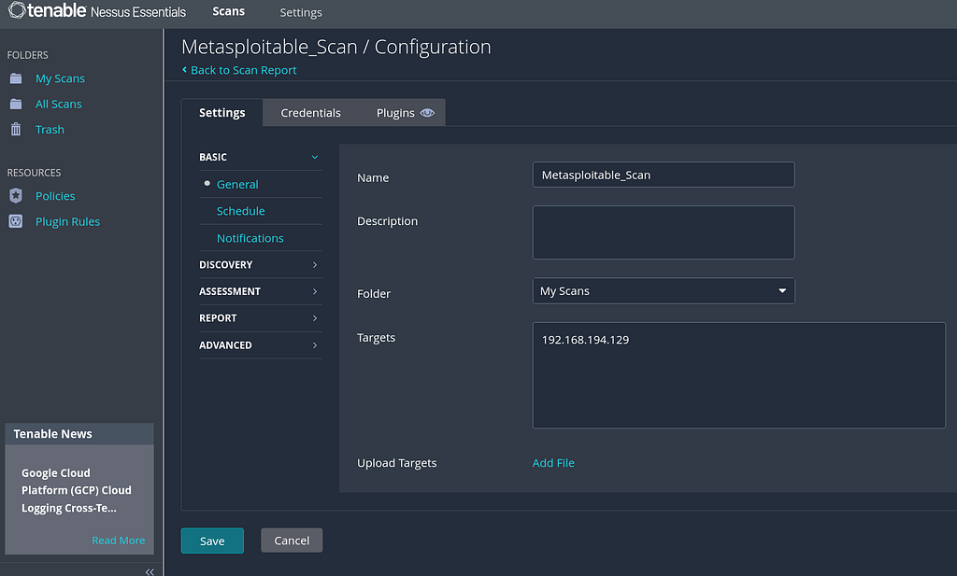Click the Targets text area
Image resolution: width=957 pixels, height=576 pixels.
[739, 375]
